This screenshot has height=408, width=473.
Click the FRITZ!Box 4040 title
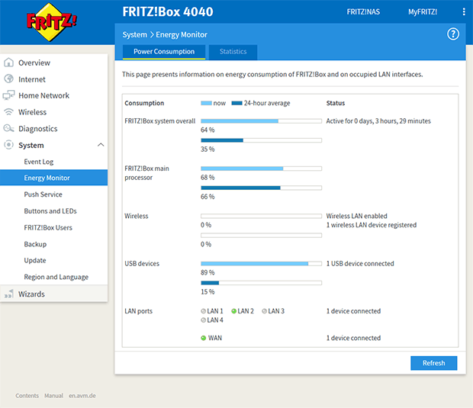pos(168,11)
